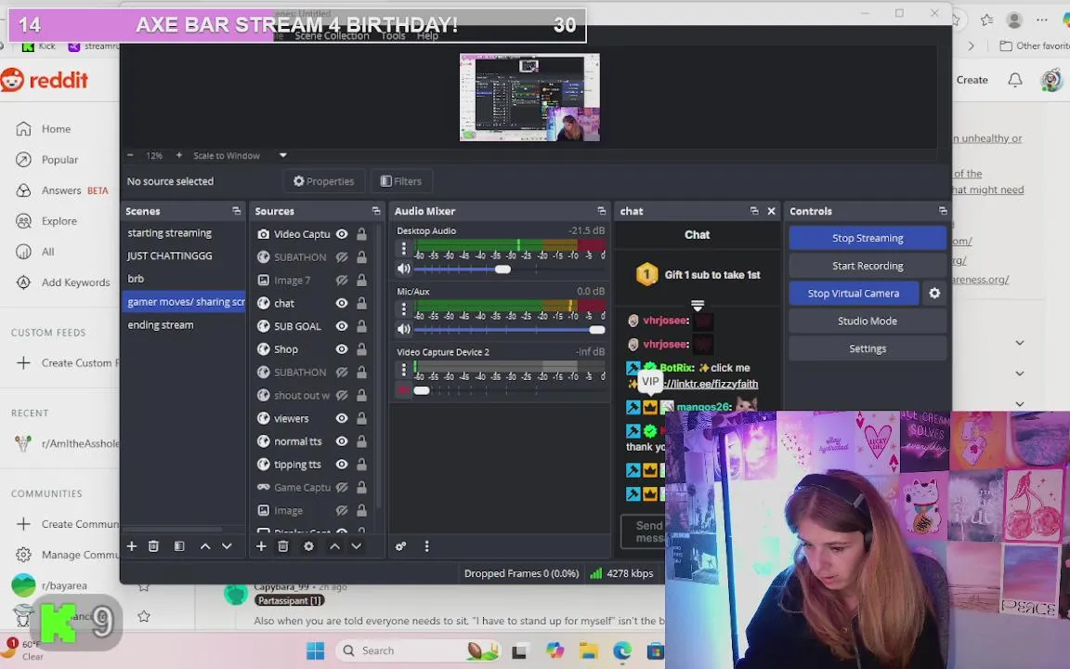The image size is (1070, 669).
Task: Click Stop Virtual Camera button
Action: point(853,293)
